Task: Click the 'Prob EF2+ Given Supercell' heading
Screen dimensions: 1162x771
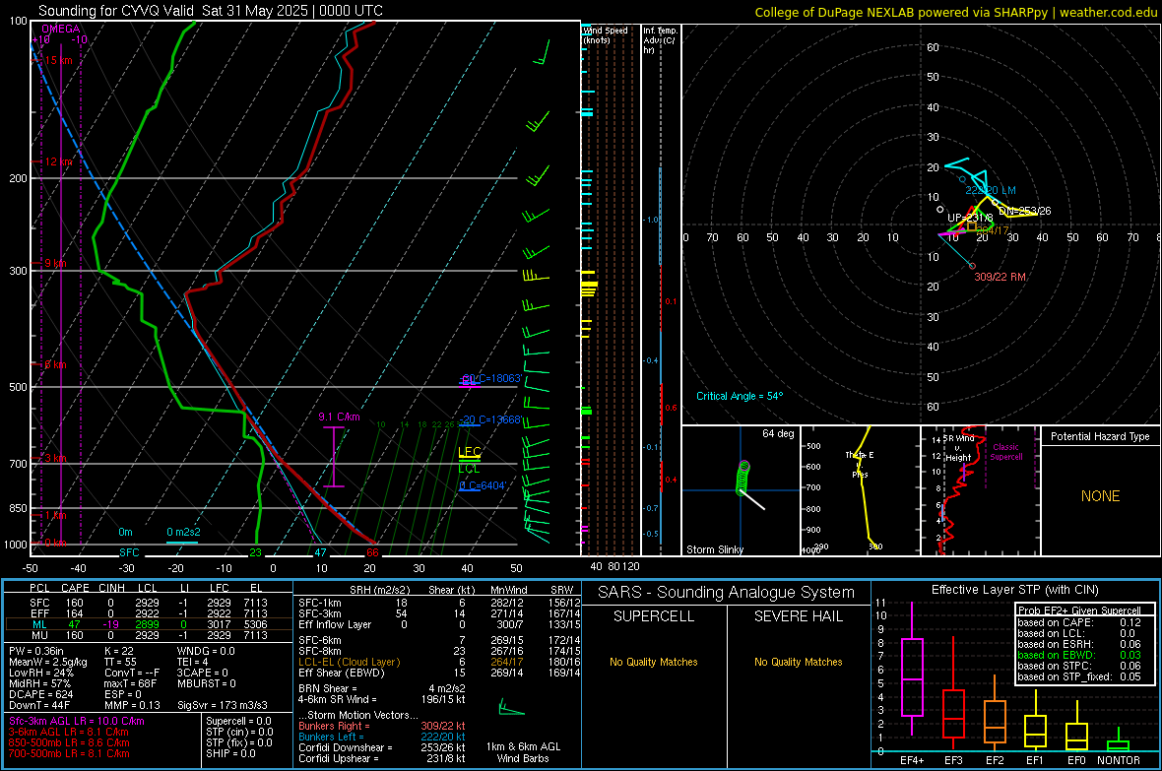Action: (x=1079, y=610)
